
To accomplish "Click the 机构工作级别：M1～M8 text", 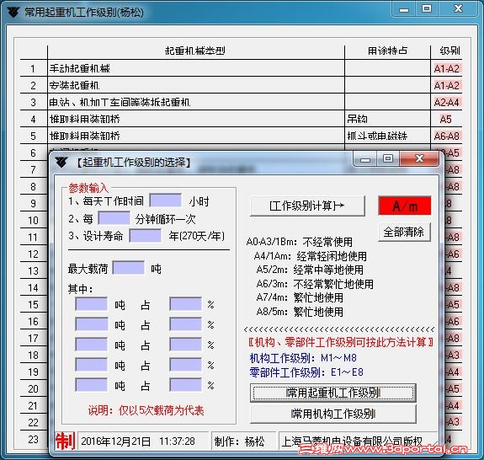I will [x=303, y=358].
